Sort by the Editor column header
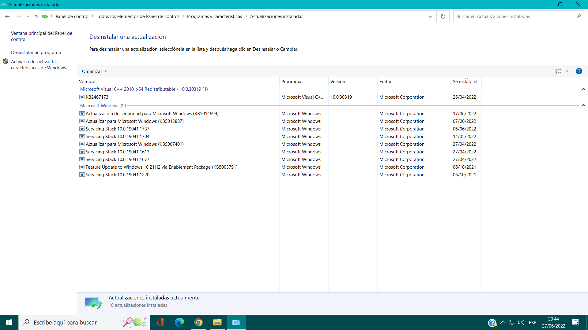 [x=414, y=82]
